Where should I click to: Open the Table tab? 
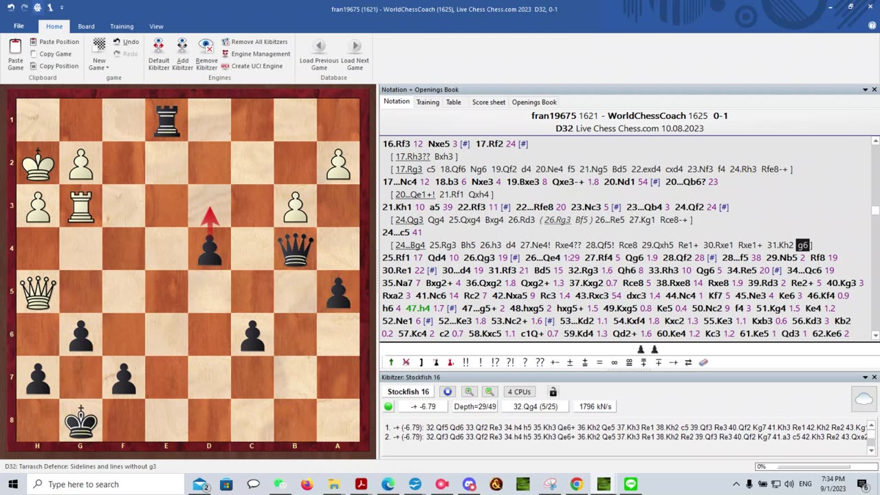[x=454, y=102]
